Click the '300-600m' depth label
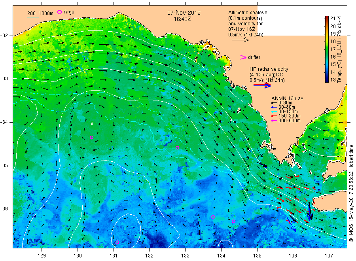Image resolution: width=356 pixels, height=261 pixels. tap(290, 121)
